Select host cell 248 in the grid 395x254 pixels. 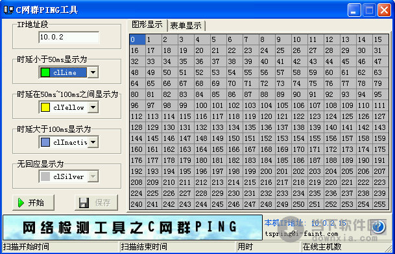coord(267,204)
